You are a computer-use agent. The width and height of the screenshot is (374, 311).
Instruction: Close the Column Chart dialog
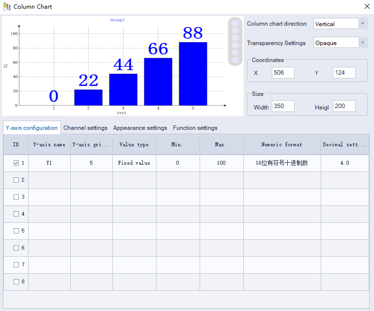coord(367,6)
